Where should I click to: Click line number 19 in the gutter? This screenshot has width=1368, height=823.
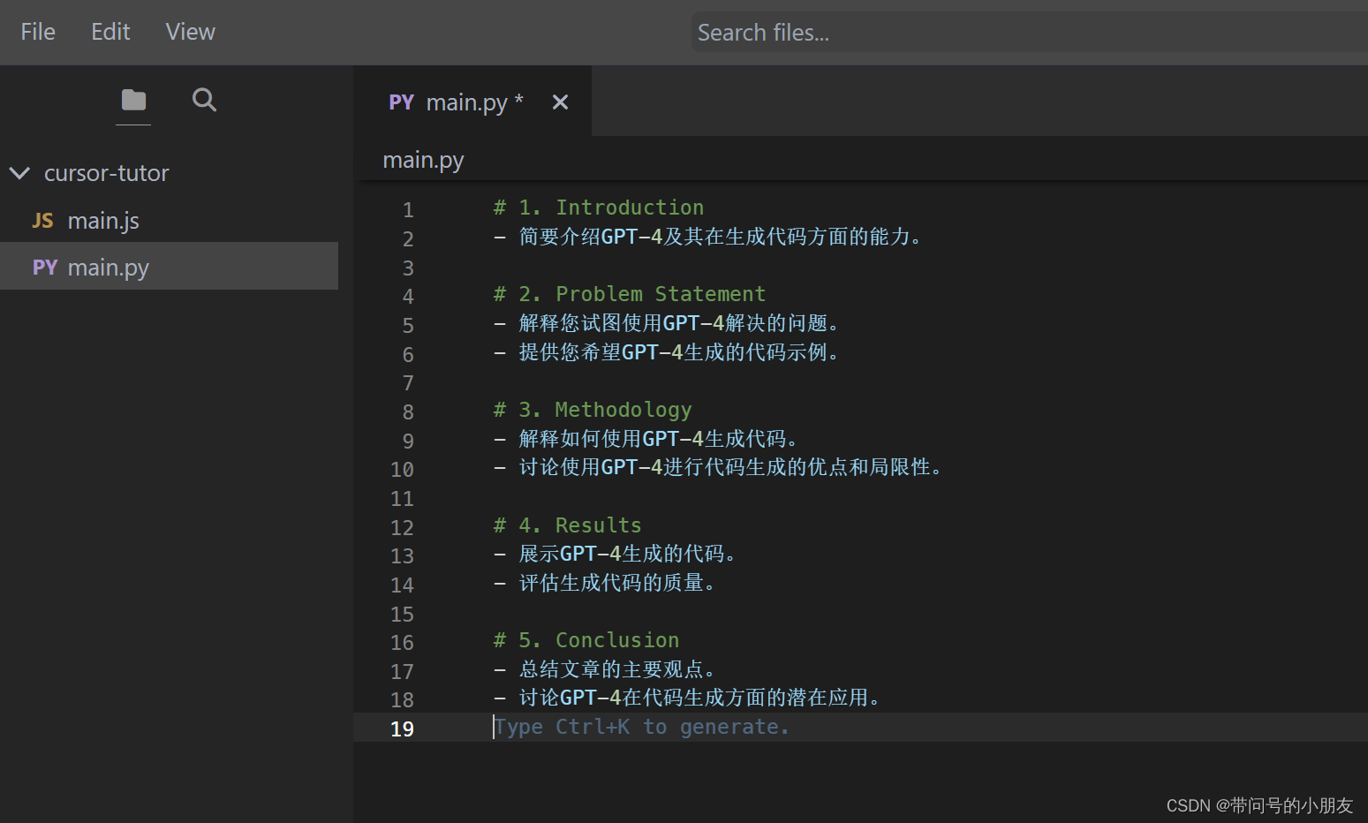coord(402,729)
